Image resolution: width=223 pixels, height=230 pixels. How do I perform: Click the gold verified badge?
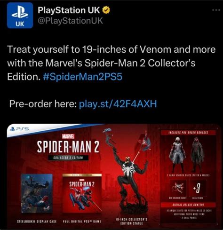(106, 10)
